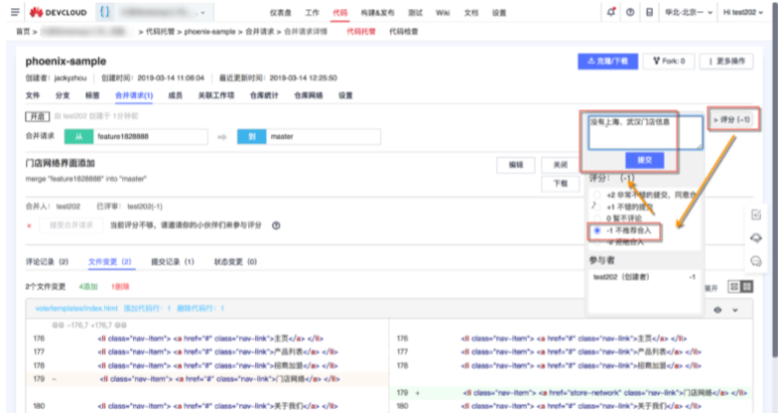Focus the review comment text box

[645, 133]
